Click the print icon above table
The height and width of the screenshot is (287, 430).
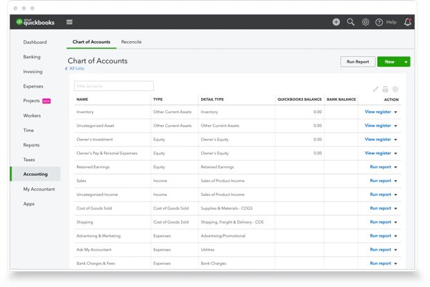point(386,89)
